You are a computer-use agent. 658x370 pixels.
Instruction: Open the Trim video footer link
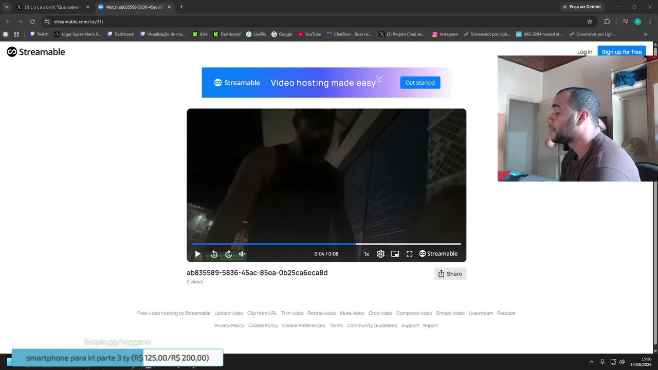point(293,313)
